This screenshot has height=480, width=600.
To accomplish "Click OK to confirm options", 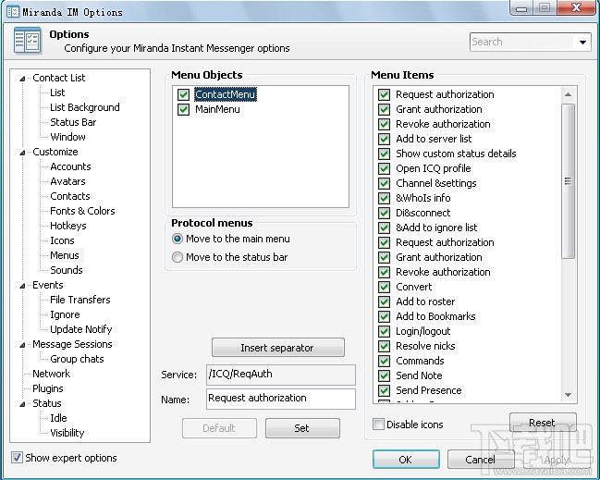I will coord(405,459).
